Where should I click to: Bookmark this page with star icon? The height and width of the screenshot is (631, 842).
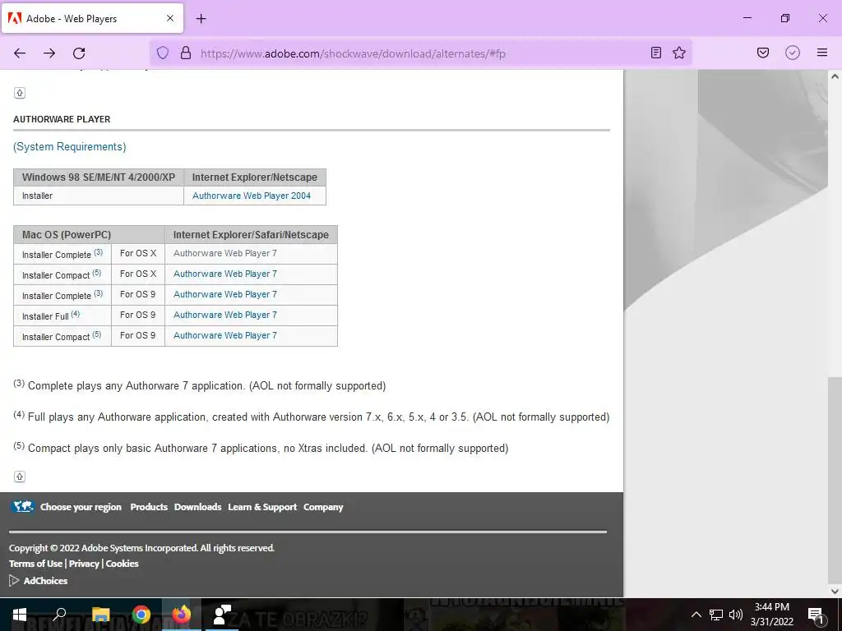tap(679, 53)
